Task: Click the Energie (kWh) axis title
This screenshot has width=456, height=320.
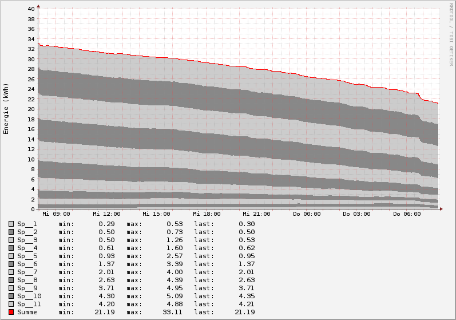Action: (x=6, y=109)
